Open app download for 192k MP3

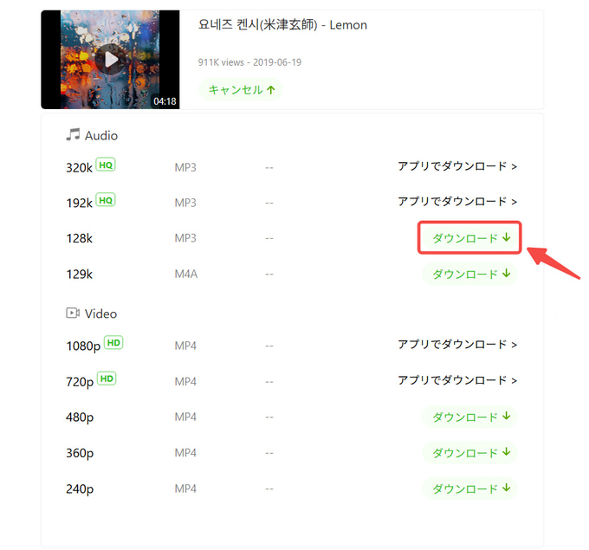tap(457, 201)
